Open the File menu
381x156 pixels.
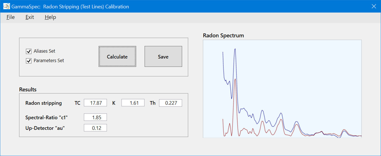[11, 17]
